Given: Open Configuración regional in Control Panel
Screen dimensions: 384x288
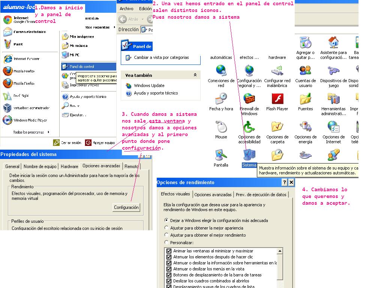Looking at the screenshot, I should click(249, 76).
